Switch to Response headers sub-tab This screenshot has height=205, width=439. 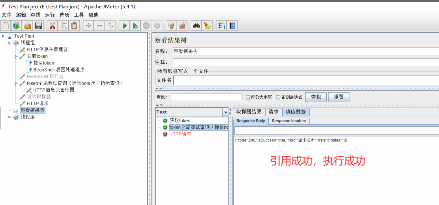(x=289, y=121)
